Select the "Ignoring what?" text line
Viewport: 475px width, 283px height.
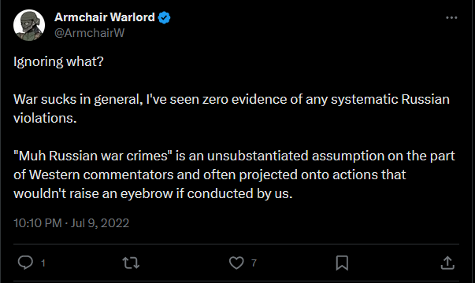coord(58,62)
